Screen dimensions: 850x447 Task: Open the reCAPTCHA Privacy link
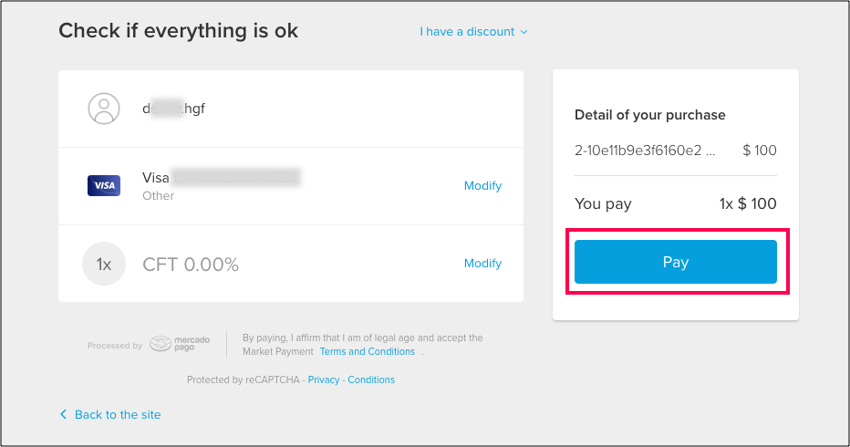(324, 379)
